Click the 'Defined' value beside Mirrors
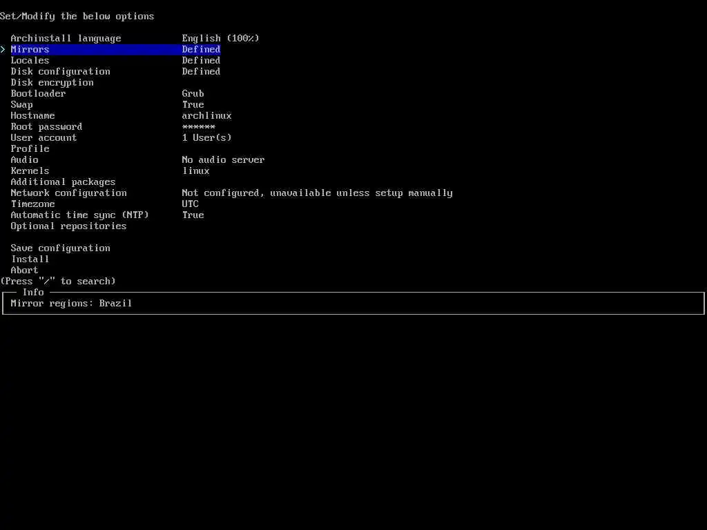The height and width of the screenshot is (530, 707). (x=201, y=49)
